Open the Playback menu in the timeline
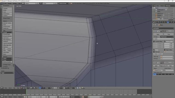Viewport: 175px width, 98px height. coord(21,97)
